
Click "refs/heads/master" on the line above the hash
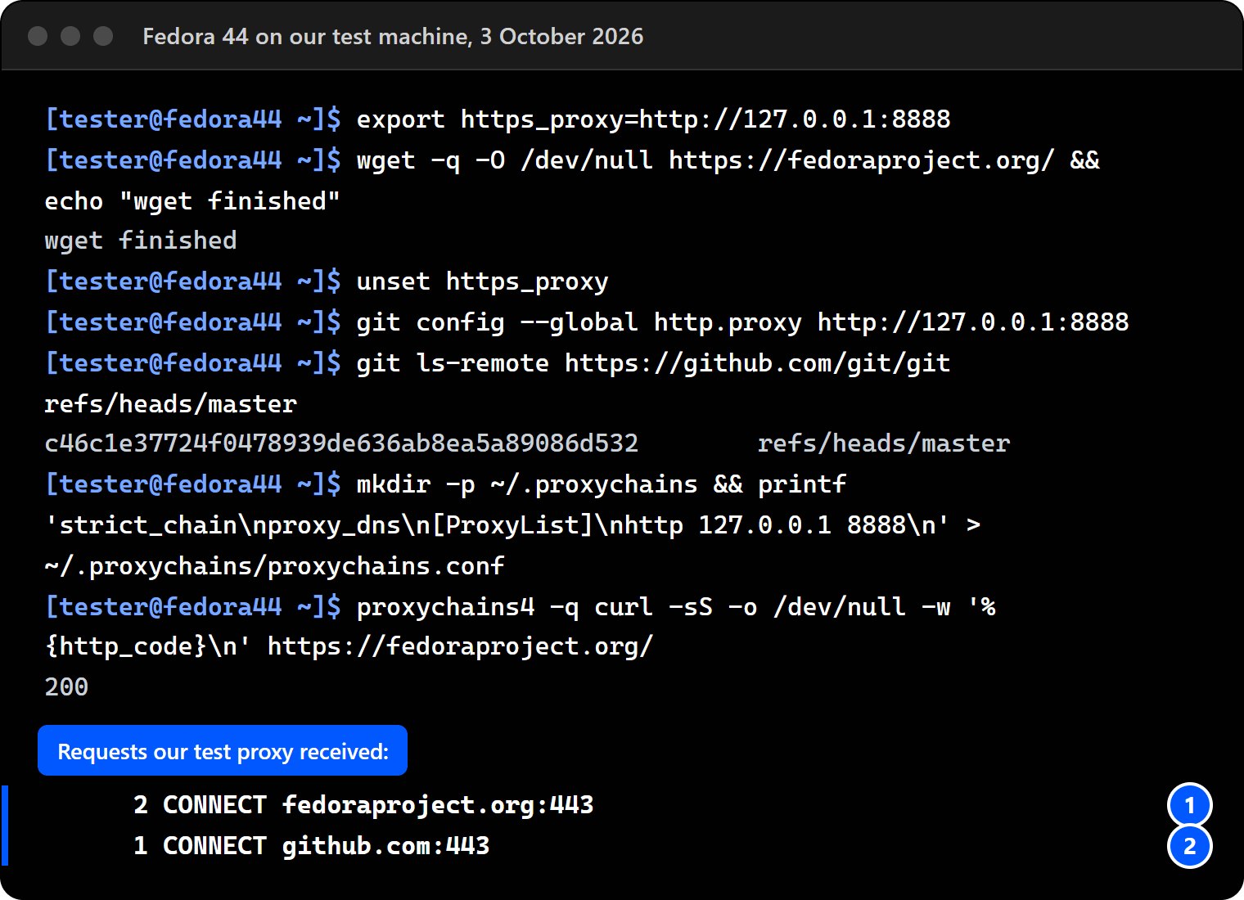(171, 404)
